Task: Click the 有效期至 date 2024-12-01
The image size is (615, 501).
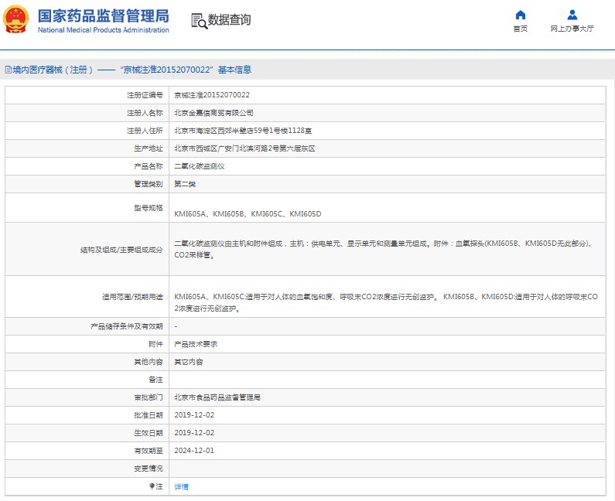Action: pyautogui.click(x=194, y=451)
